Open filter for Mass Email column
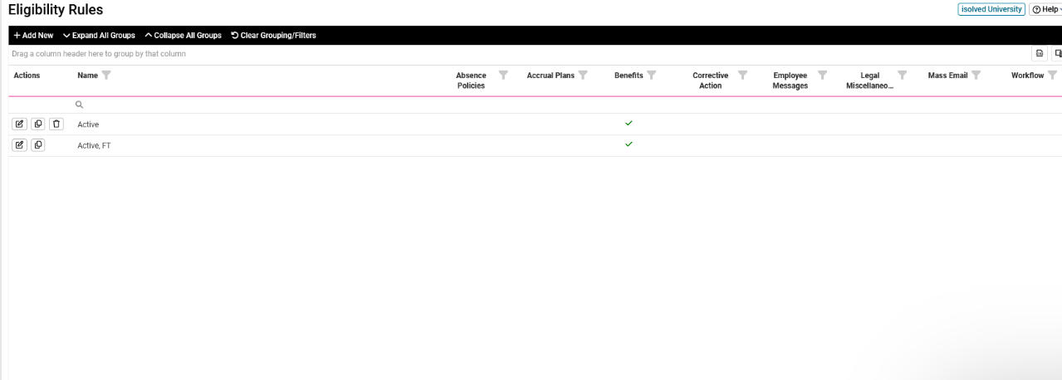Screen dimensions: 1062x380 (976, 76)
